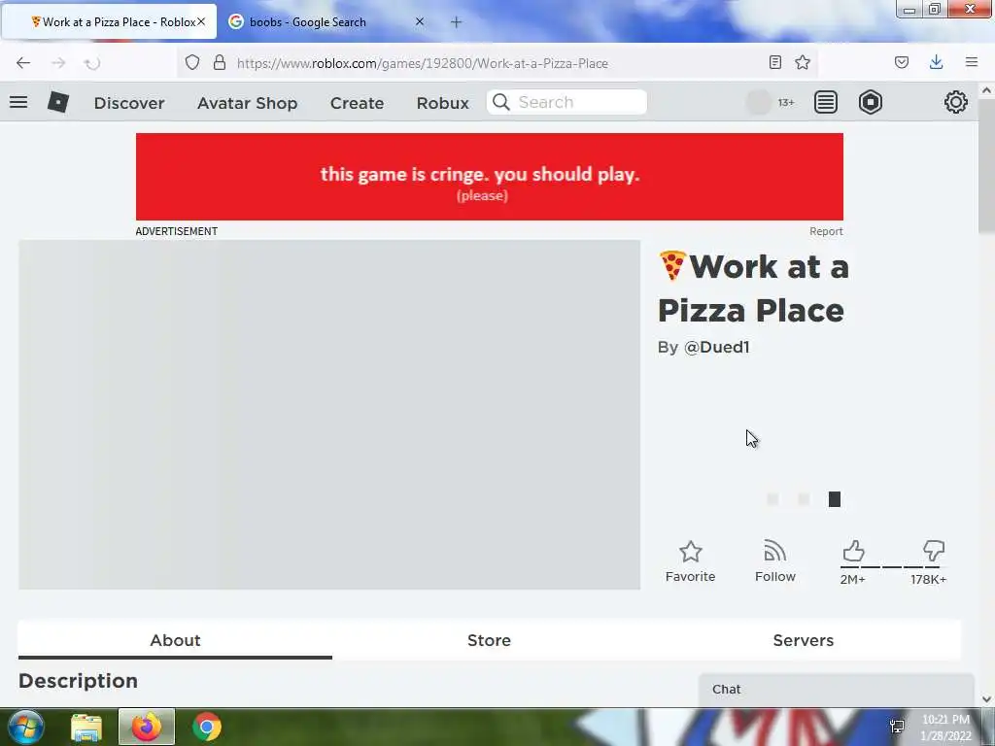This screenshot has height=746, width=995.
Task: Open the About tab
Action: tap(175, 640)
